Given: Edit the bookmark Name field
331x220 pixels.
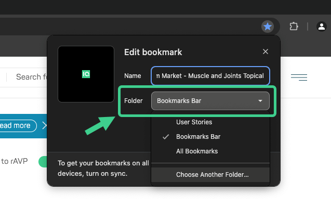Looking at the screenshot, I should click(x=210, y=75).
